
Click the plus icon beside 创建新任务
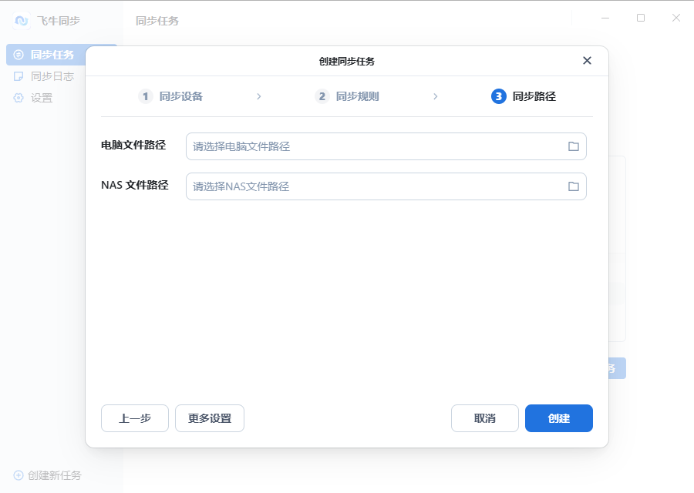pos(18,475)
